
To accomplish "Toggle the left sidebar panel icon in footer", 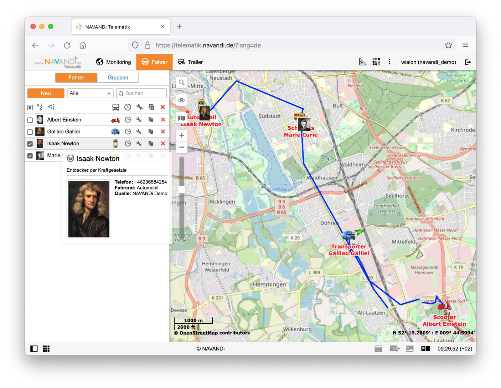I will tap(34, 349).
